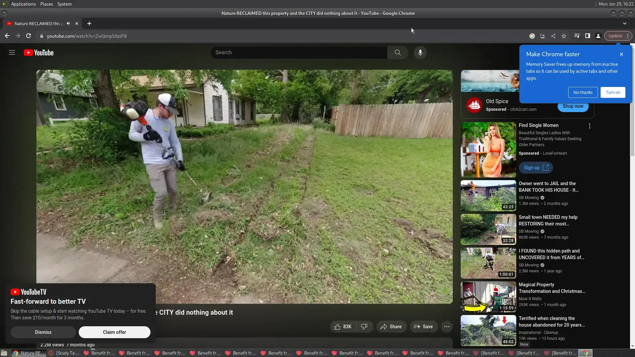Open the YouTube hamburger guide menu
Image resolution: width=635 pixels, height=357 pixels.
(12, 53)
